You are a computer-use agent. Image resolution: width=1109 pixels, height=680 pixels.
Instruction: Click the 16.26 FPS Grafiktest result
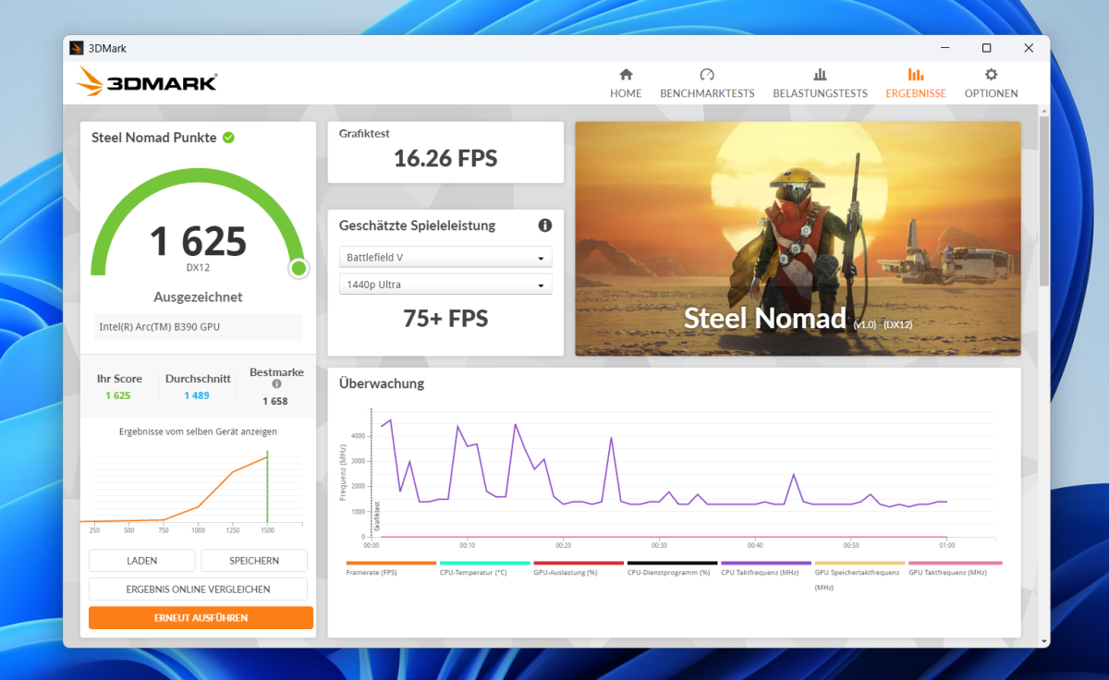coord(445,159)
